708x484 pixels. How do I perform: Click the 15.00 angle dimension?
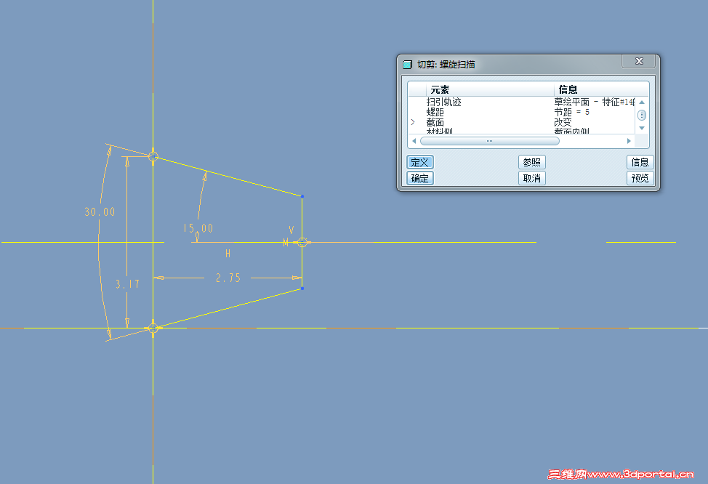pos(198,228)
